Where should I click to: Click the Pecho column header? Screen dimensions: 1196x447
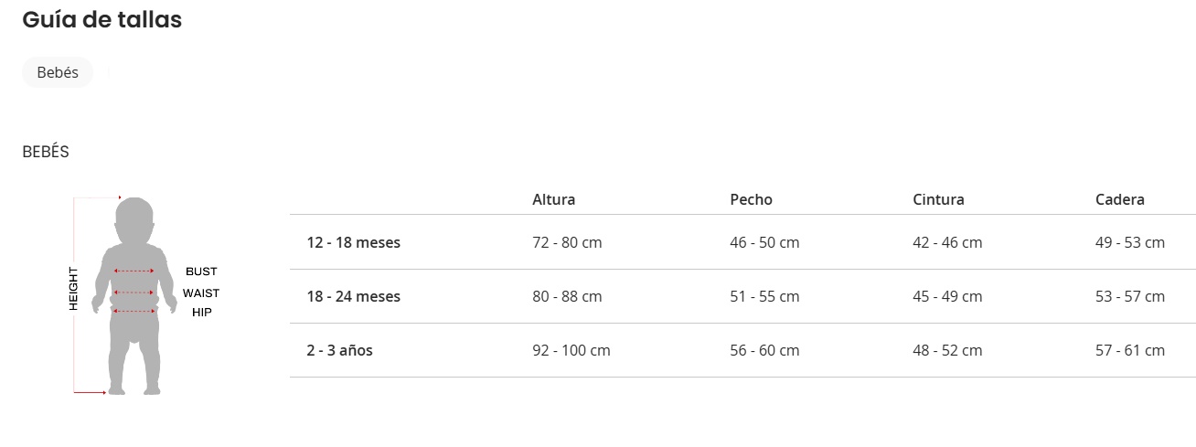tap(751, 199)
